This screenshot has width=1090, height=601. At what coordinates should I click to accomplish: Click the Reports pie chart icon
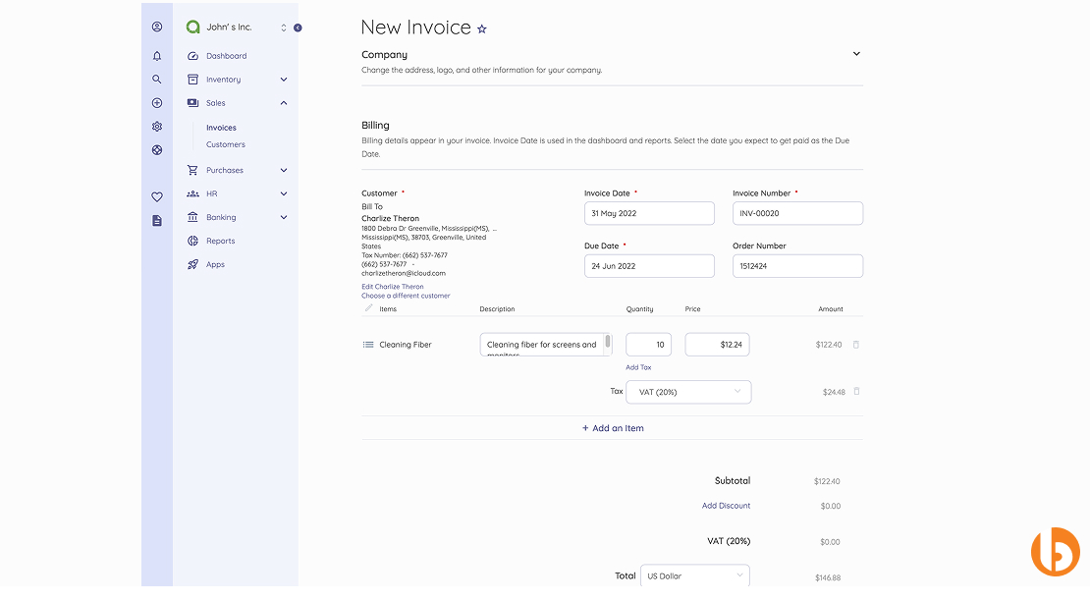click(x=192, y=242)
